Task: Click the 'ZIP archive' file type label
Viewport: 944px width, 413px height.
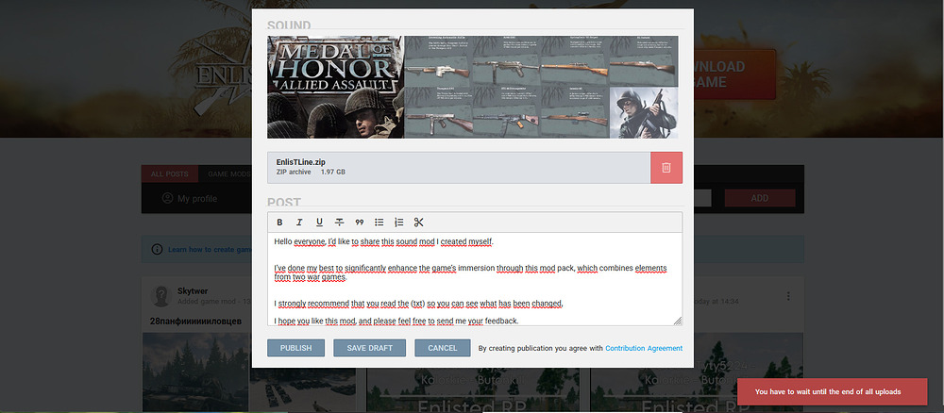Action: 294,172
